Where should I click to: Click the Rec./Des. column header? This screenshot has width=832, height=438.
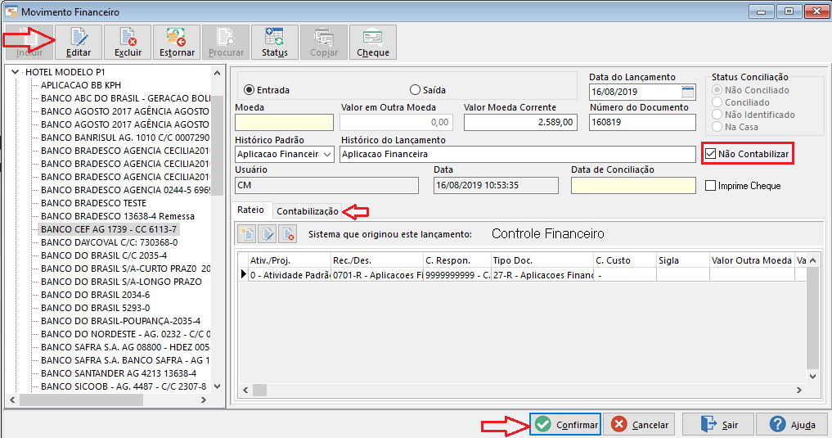[377, 260]
